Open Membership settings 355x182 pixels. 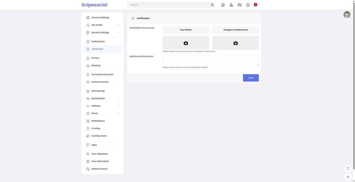(103, 91)
